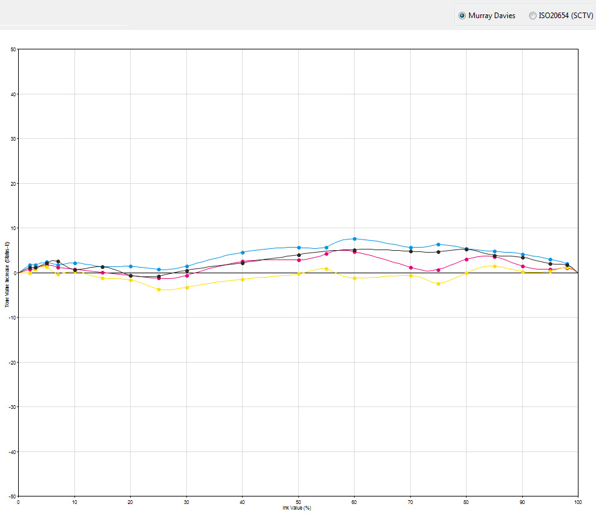Click the yellow data point at ink value 85

pos(495,266)
